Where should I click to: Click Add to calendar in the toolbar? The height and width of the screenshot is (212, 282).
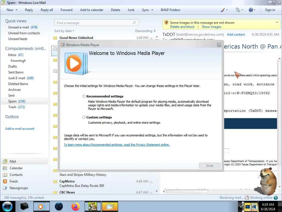click(92, 10)
